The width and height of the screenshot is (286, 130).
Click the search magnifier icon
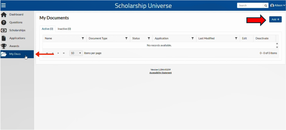point(266,5)
